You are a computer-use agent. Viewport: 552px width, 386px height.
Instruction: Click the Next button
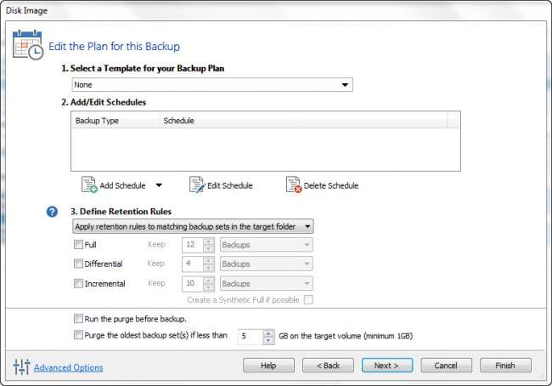(x=386, y=366)
